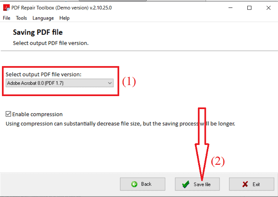Image resolution: width=278 pixels, height=197 pixels.
Task: Click the green checkmark Save icon
Action: pos(186,184)
